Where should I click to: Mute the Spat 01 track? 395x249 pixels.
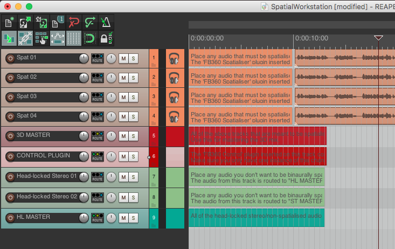click(x=123, y=59)
